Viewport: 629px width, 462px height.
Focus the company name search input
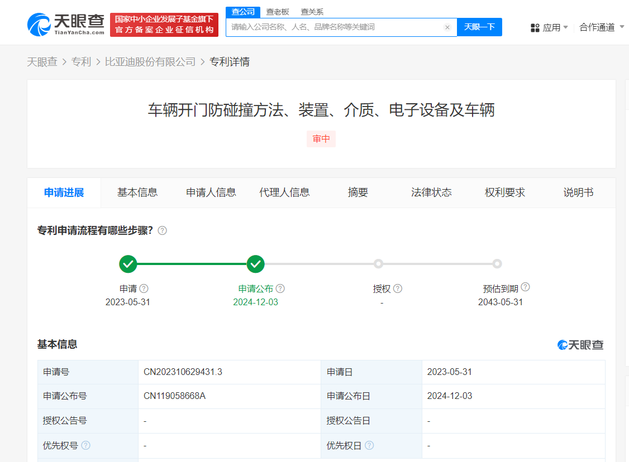click(x=335, y=27)
